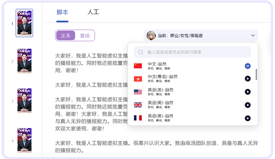Viewport: 275px width, 159px height.
Task: Click the China flag icon
Action: coord(138,66)
